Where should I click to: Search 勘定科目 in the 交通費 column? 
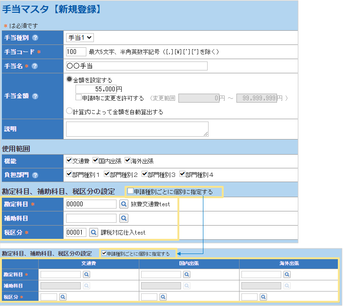point(87,274)
